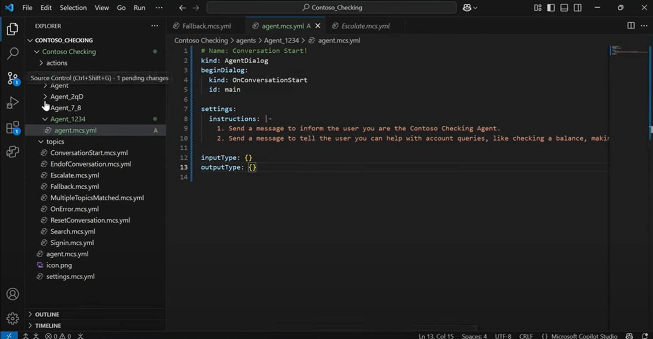This screenshot has height=339, width=653.
Task: Open the Manage gear icon
Action: [x=13, y=318]
